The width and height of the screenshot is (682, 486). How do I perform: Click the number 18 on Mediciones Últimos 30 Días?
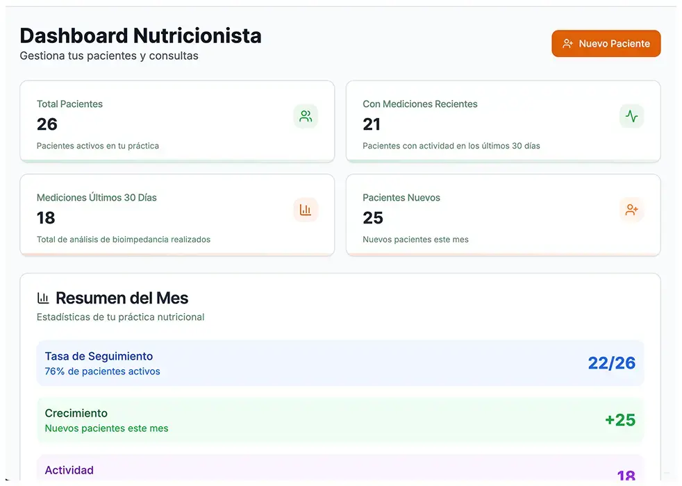pos(46,218)
